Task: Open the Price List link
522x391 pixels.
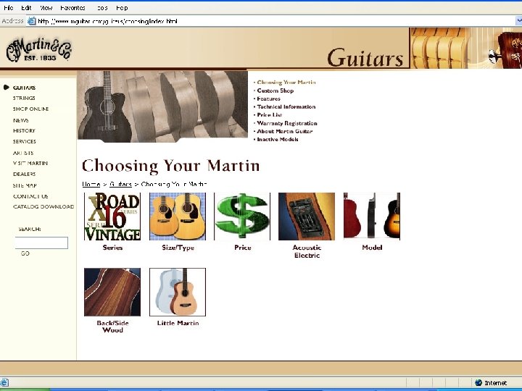Action: click(270, 114)
